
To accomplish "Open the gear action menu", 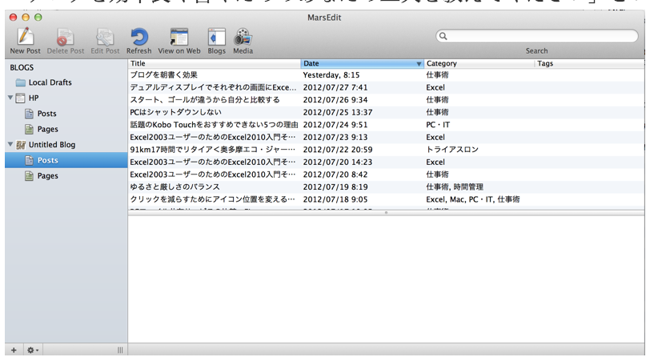I will (x=32, y=350).
